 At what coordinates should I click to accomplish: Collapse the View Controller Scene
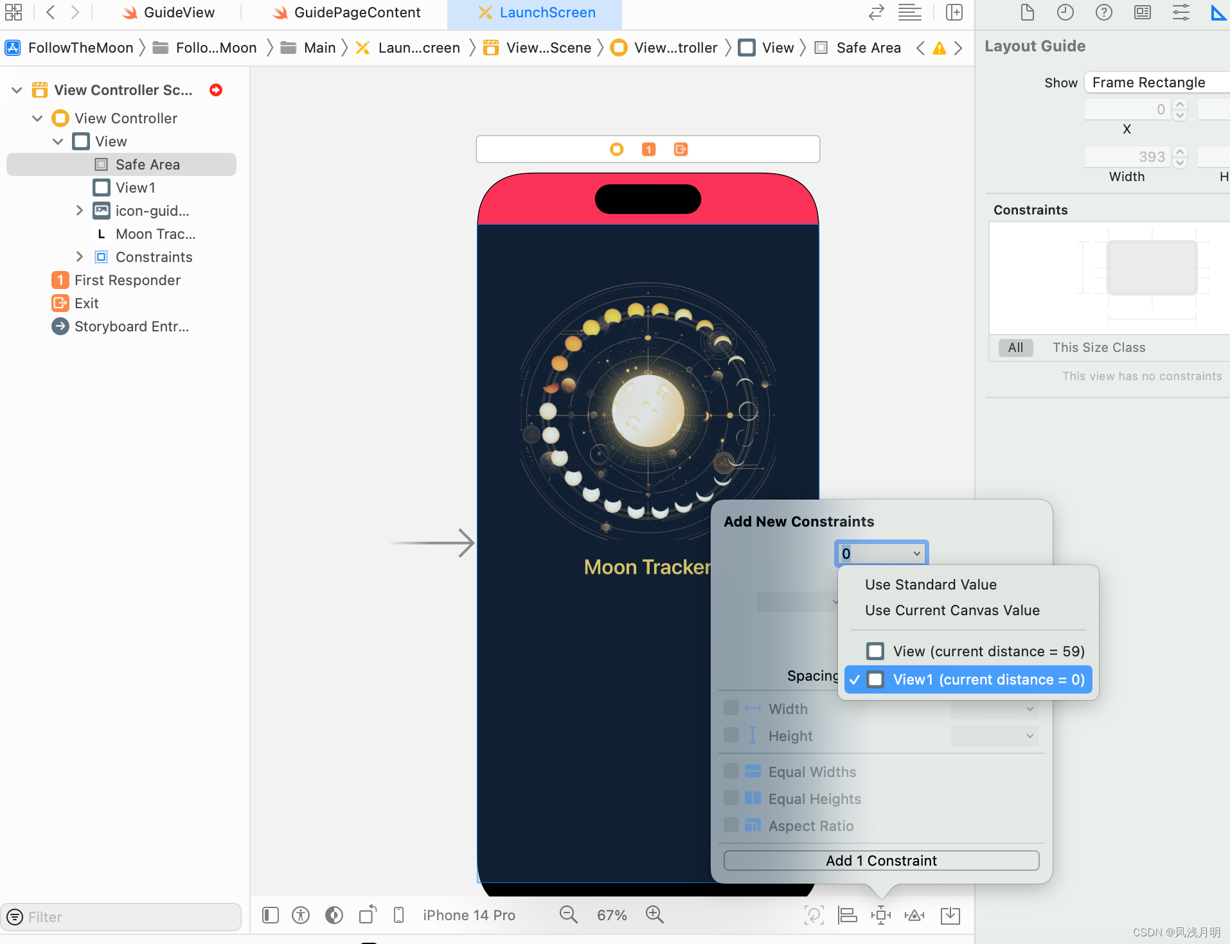15,90
